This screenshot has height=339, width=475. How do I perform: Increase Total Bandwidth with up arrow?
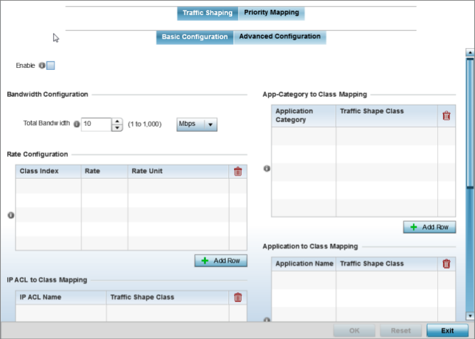point(117,121)
